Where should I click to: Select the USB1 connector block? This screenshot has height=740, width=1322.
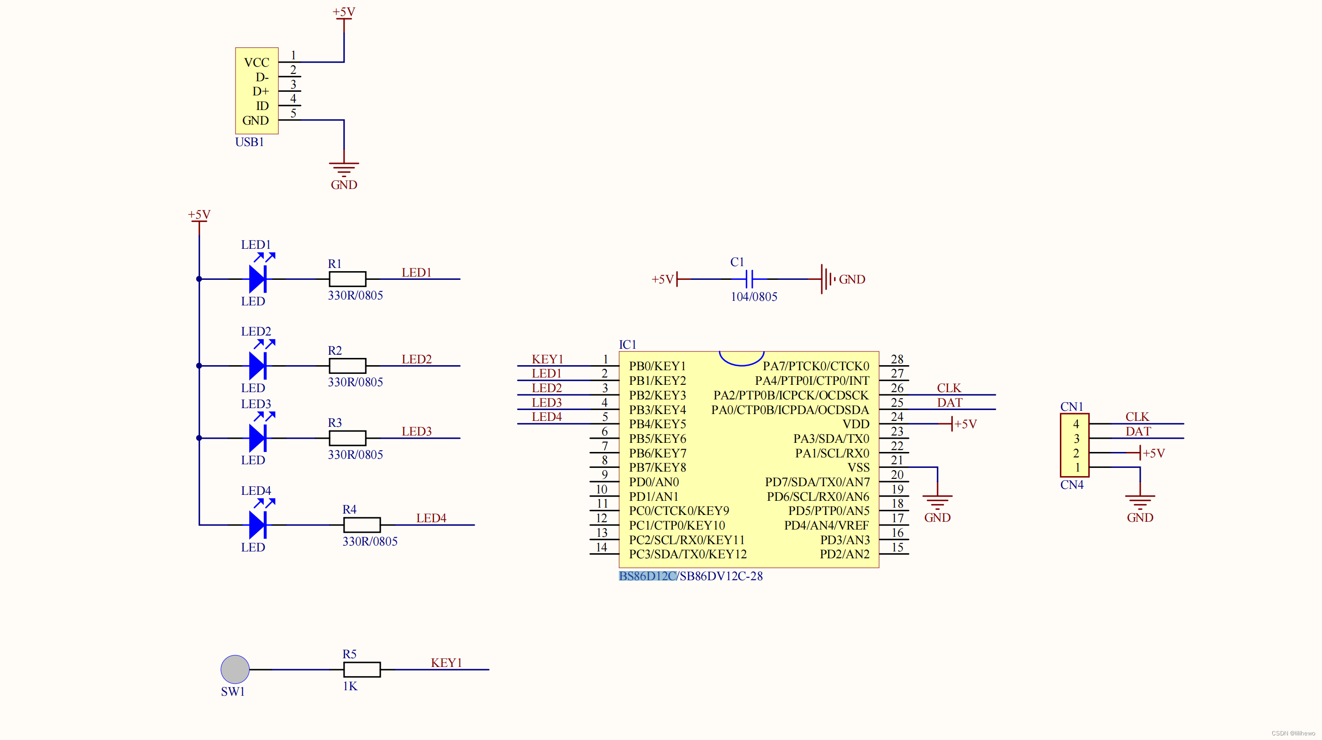coord(257,91)
